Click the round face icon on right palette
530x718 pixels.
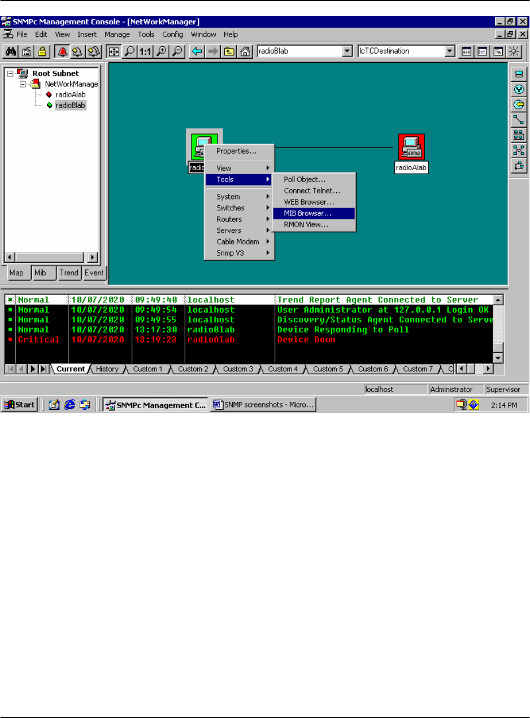[518, 89]
